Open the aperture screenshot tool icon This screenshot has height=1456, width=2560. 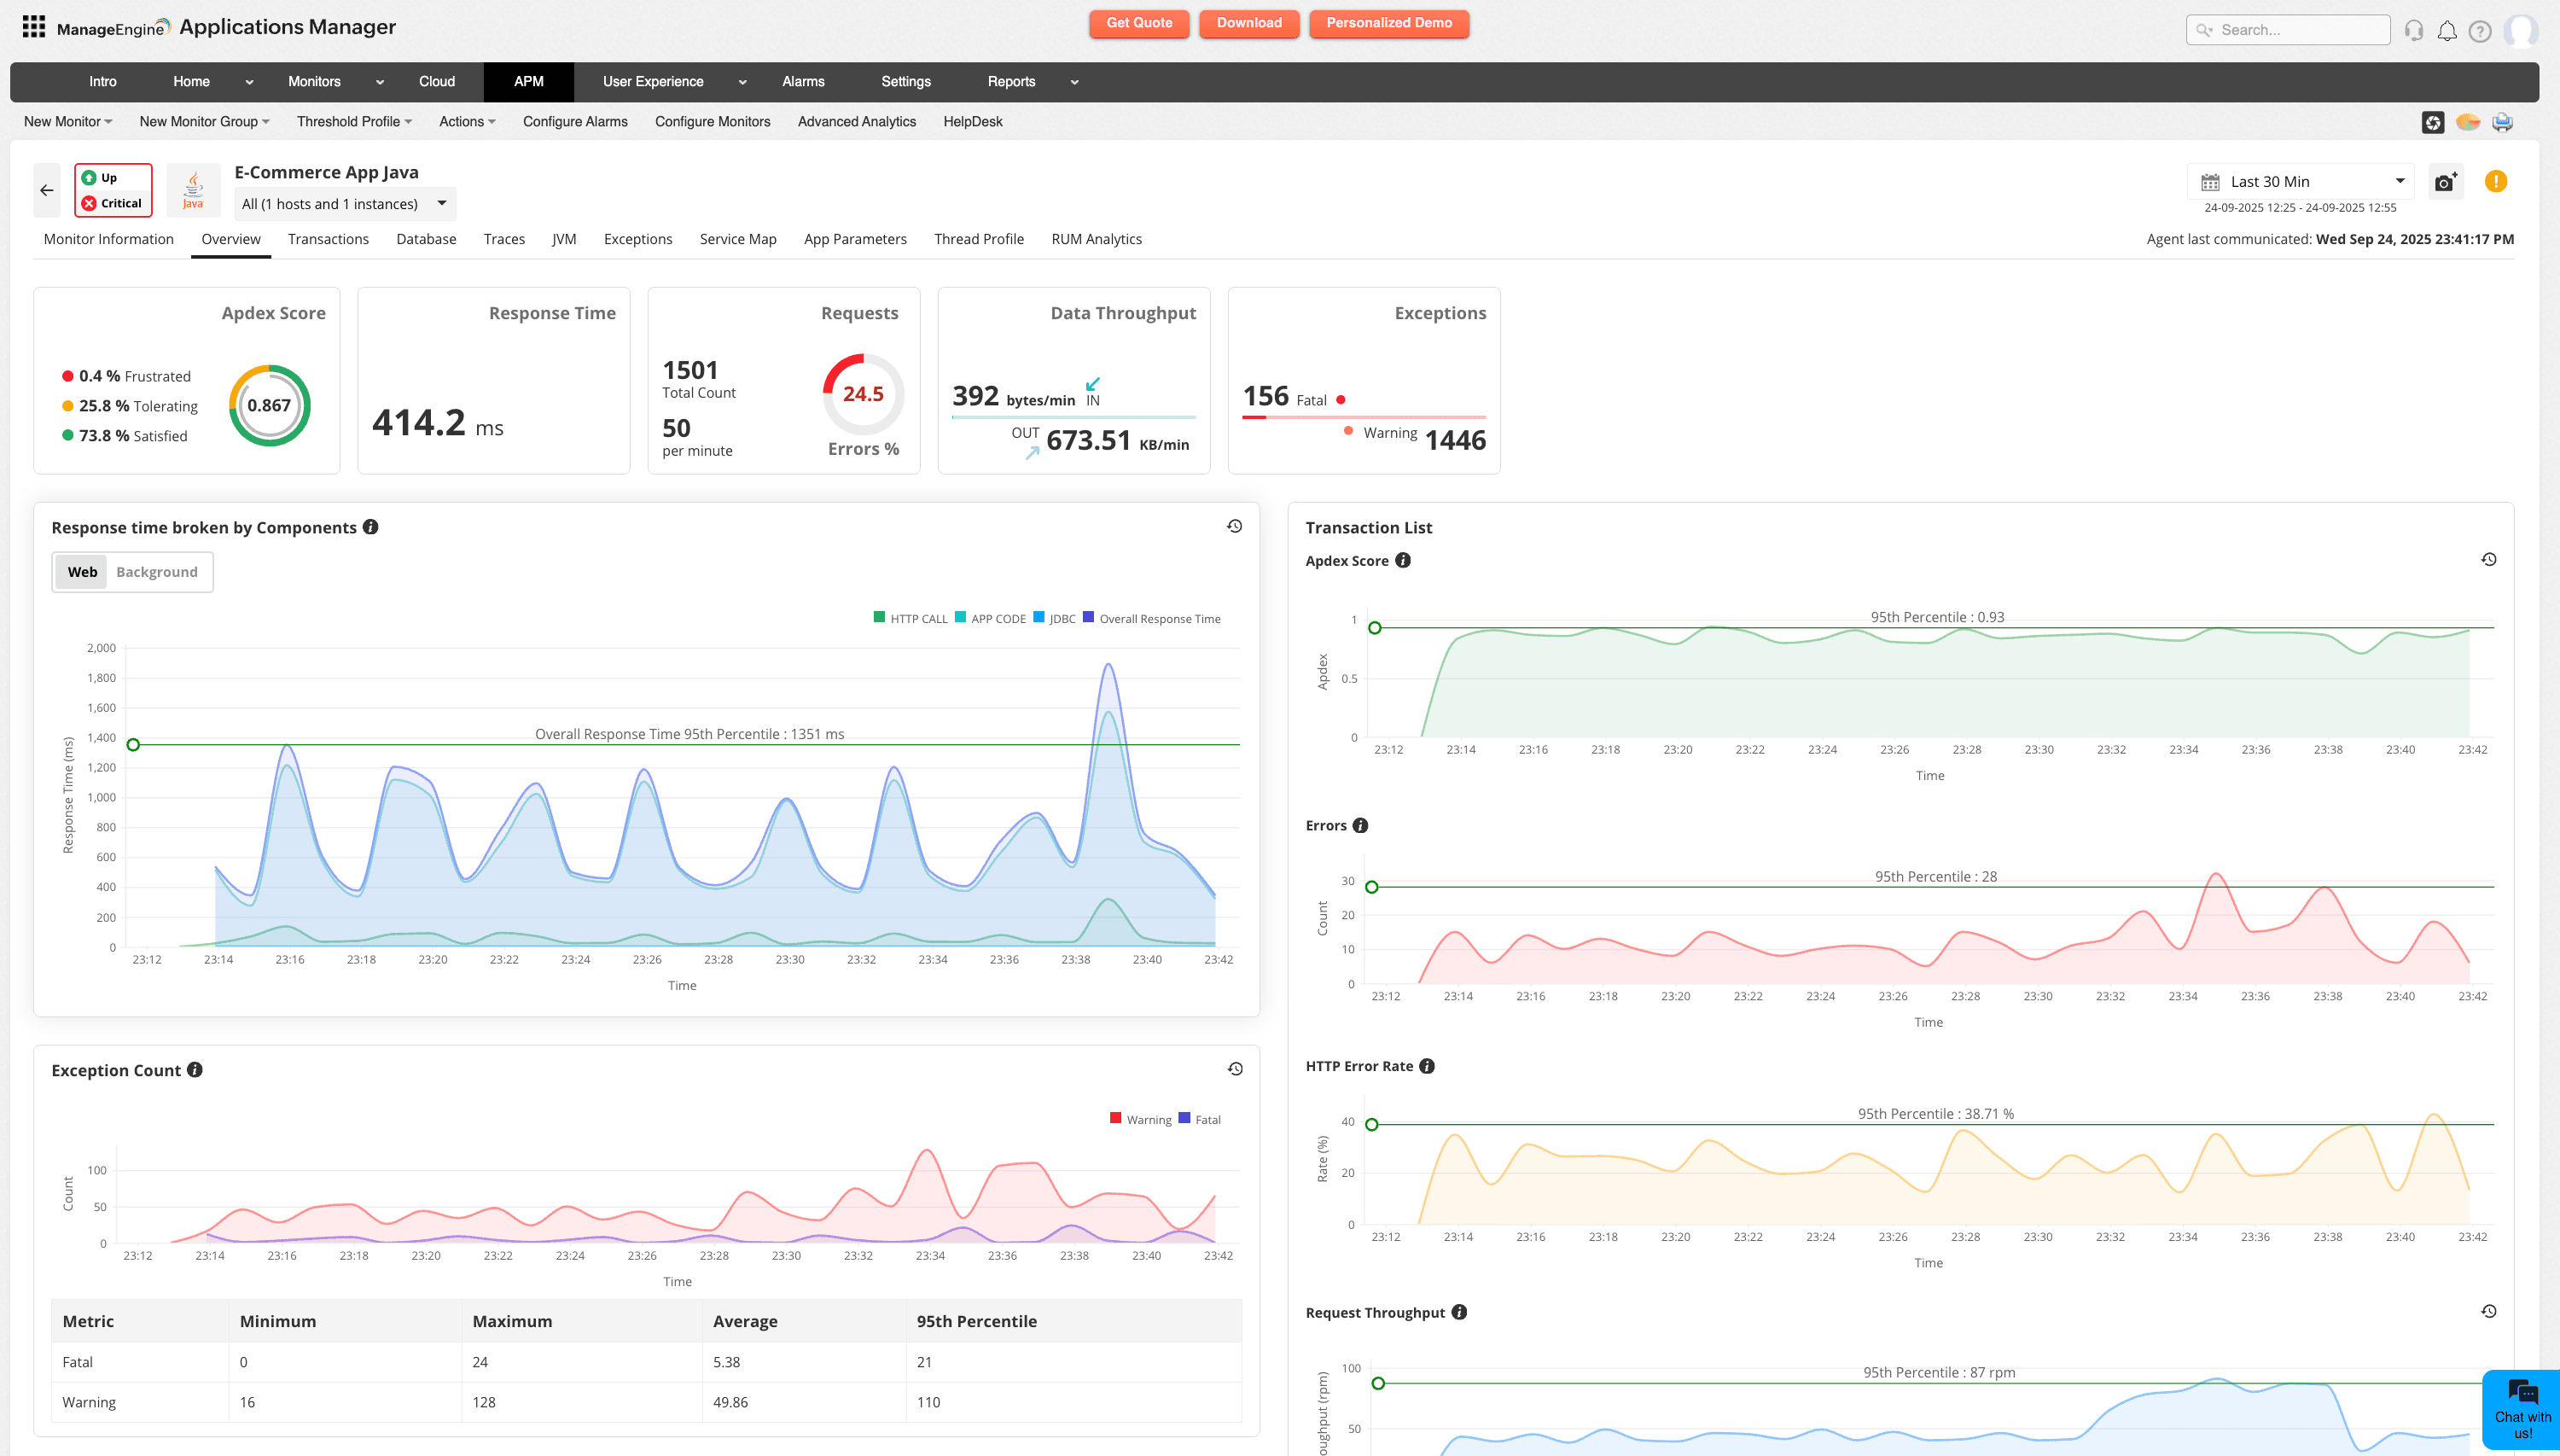[x=2434, y=121]
